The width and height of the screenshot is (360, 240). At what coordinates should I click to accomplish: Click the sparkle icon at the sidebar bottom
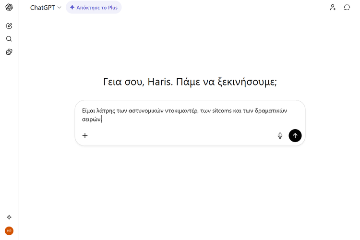pos(9,217)
